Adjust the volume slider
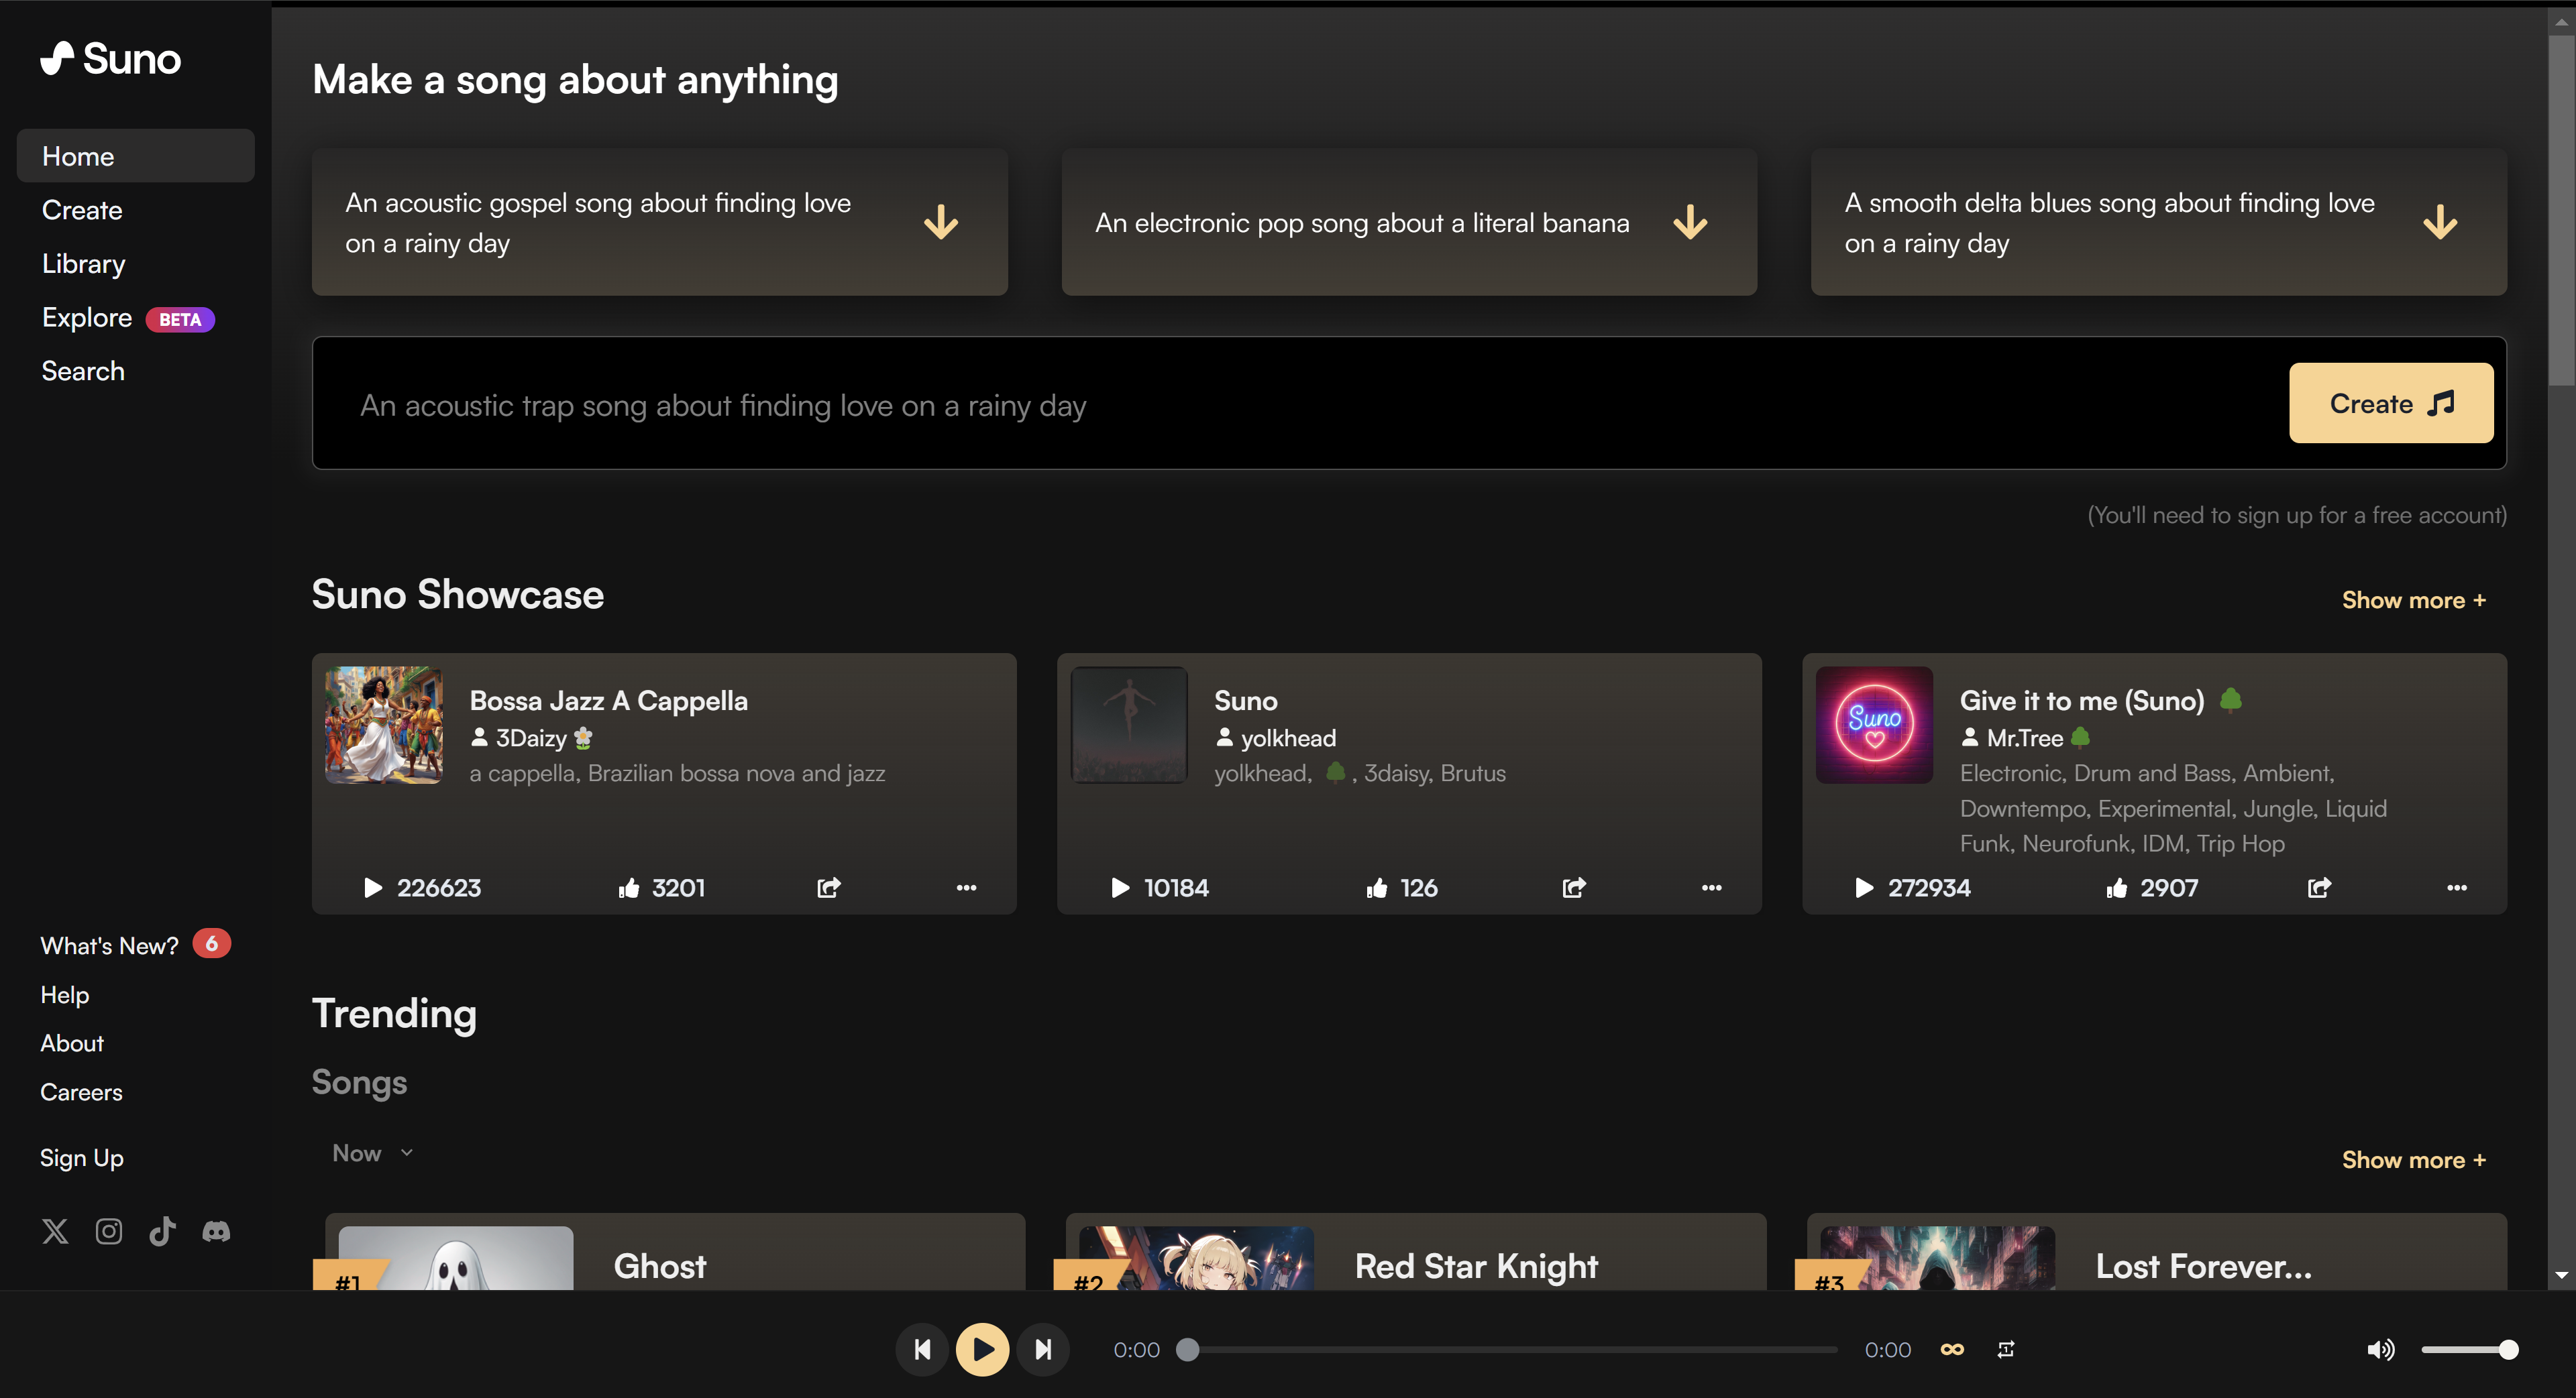This screenshot has width=2576, height=1398. [x=2469, y=1349]
